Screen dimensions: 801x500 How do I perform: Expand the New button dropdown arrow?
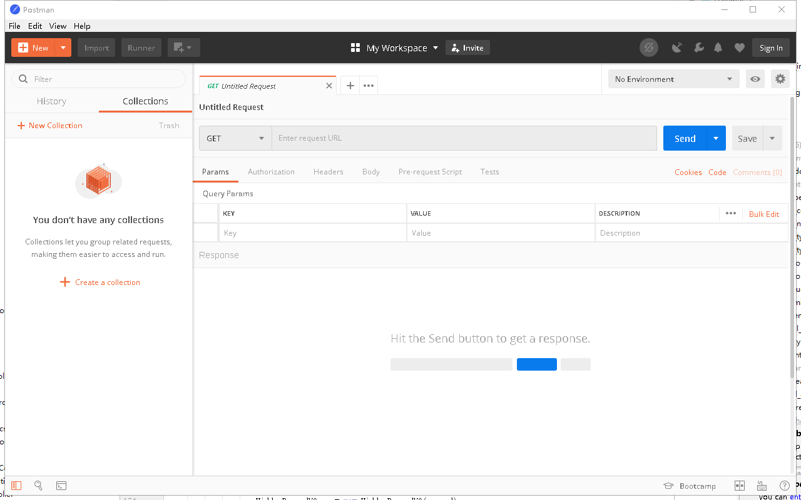[63, 47]
